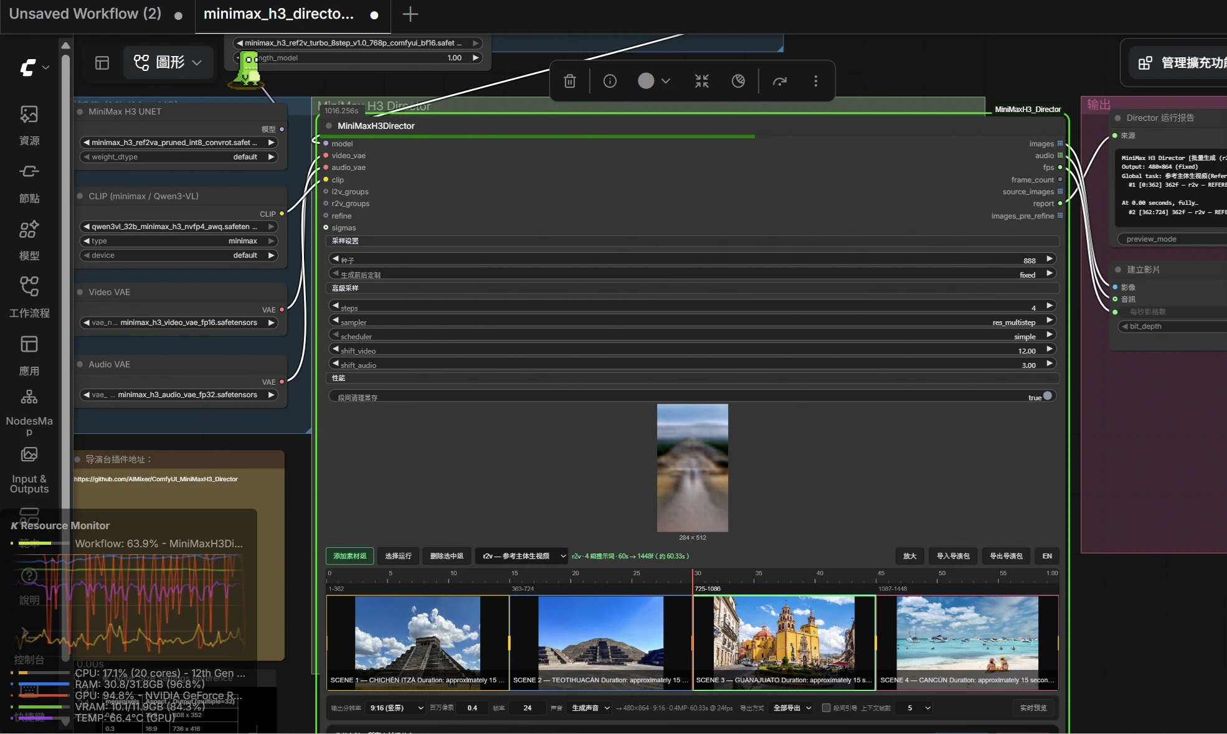Toggle collapse dot of MiniMaxH3Director node
The width and height of the screenshot is (1227, 734).
[x=329, y=126]
